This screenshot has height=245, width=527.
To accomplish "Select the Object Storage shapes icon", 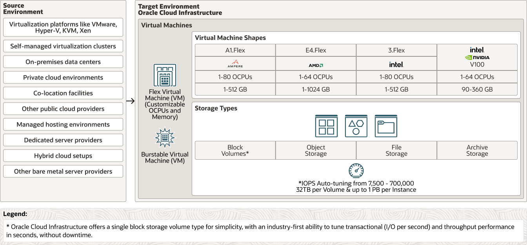I will 356,126.
